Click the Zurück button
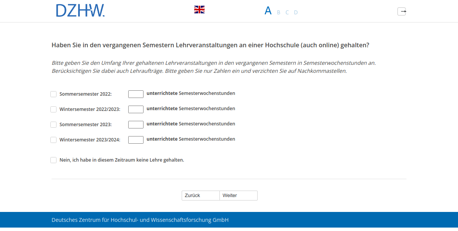The height and width of the screenshot is (231, 458). coord(200,195)
